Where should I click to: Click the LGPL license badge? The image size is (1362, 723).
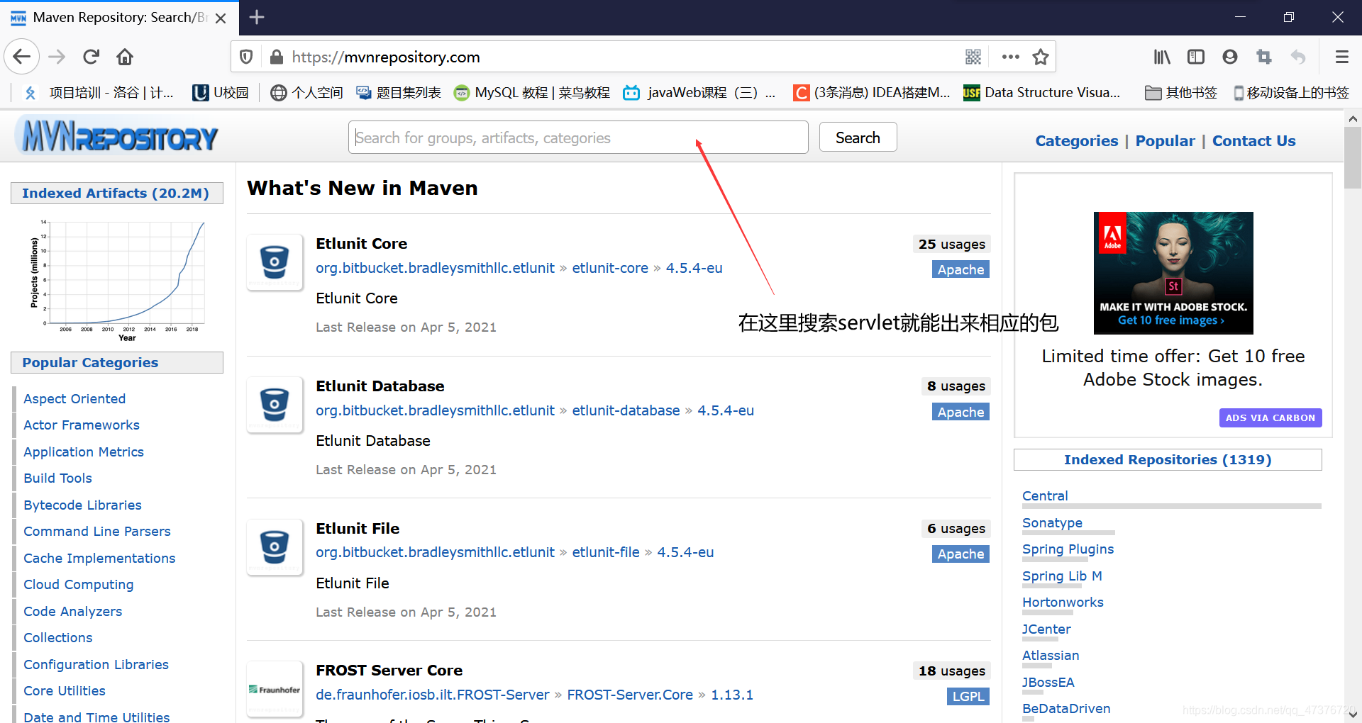tap(968, 696)
